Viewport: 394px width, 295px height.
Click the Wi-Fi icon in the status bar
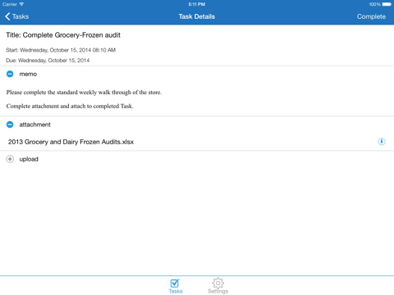tap(21, 4)
